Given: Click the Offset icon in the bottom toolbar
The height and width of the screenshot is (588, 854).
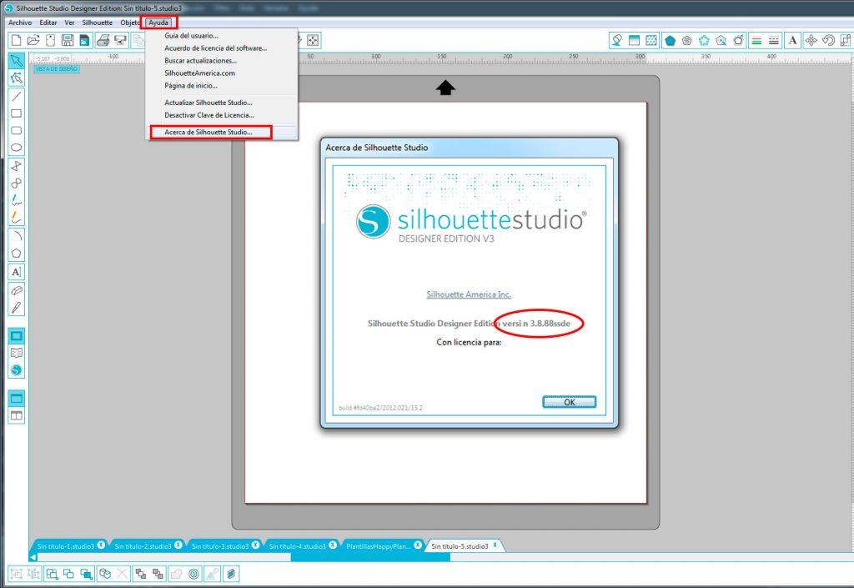Looking at the screenshot, I should point(193,573).
